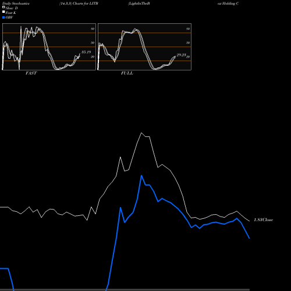Open the FAST stochastic chart panel
This screenshot has width=291, height=291.
(x=49, y=47)
